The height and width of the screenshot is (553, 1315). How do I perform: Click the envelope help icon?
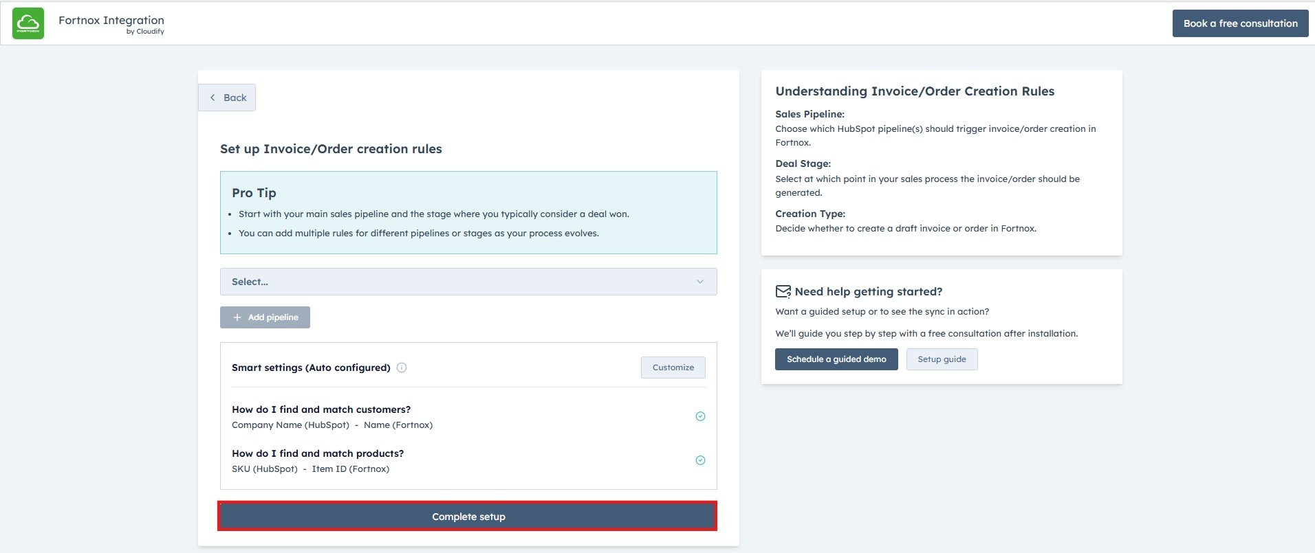click(x=783, y=292)
